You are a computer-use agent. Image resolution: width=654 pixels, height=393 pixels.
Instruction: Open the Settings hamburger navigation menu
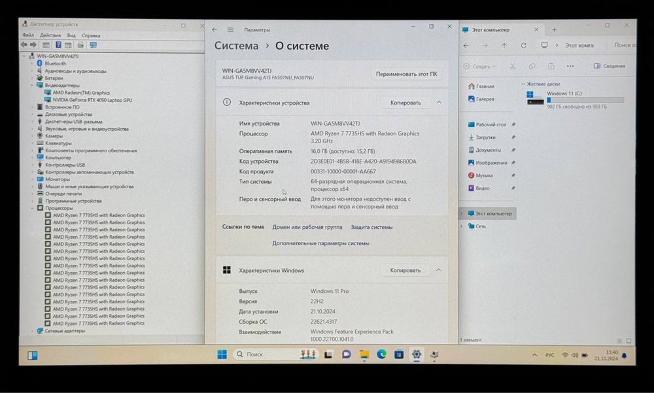point(230,30)
